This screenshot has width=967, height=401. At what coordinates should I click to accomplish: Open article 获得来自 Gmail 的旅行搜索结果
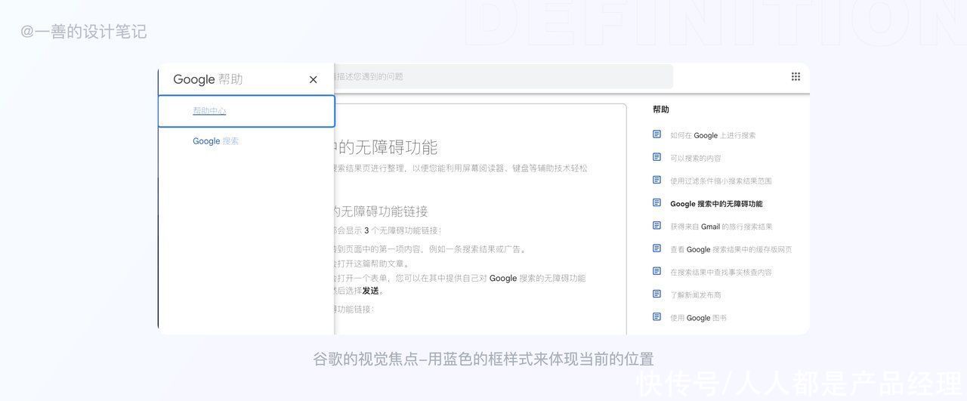[721, 226]
